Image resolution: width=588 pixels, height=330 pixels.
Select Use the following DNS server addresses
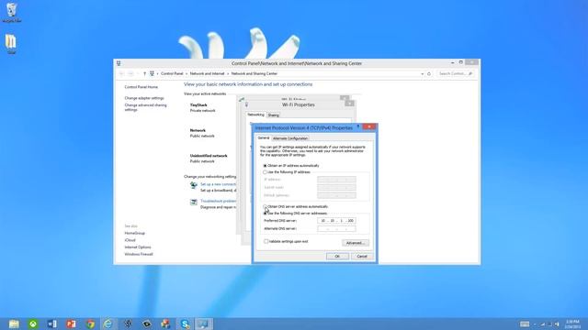coord(265,214)
